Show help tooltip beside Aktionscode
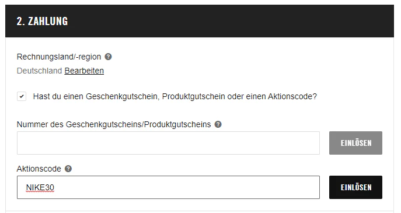This screenshot has width=401, height=213. pyautogui.click(x=68, y=169)
